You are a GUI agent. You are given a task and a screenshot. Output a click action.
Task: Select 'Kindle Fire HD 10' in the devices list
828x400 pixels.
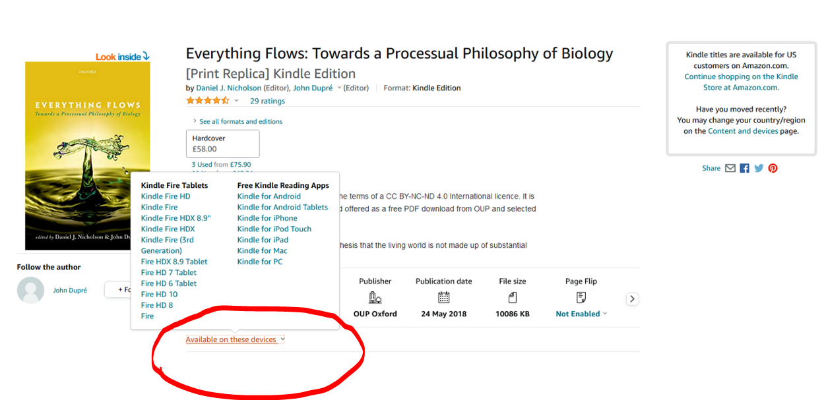158,294
